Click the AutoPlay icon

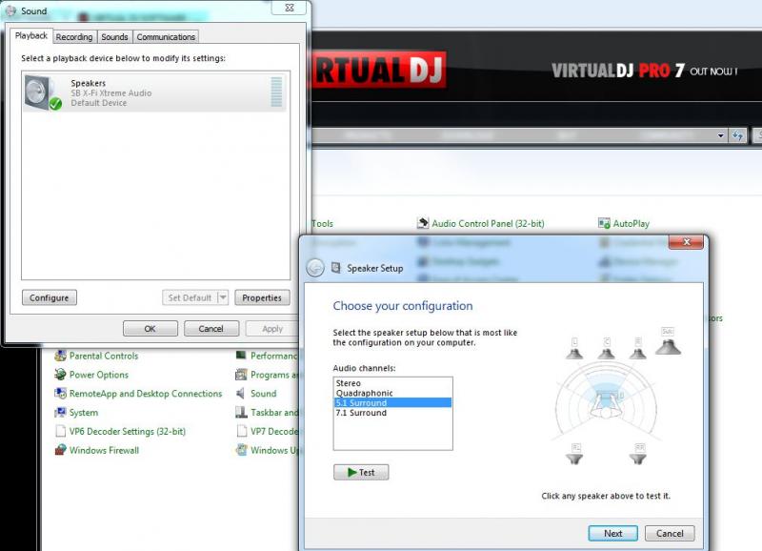coord(604,223)
